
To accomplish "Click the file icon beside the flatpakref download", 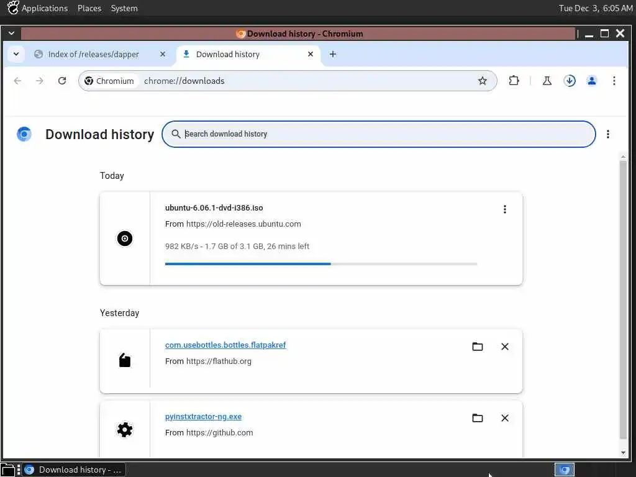I will (124, 360).
